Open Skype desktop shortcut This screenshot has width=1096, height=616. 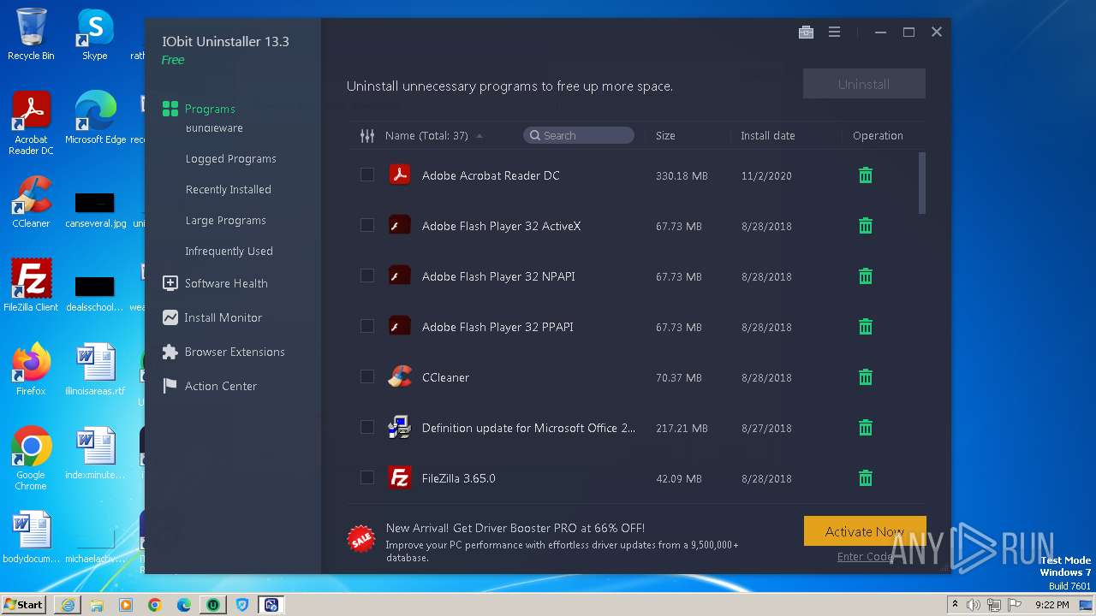[x=95, y=34]
